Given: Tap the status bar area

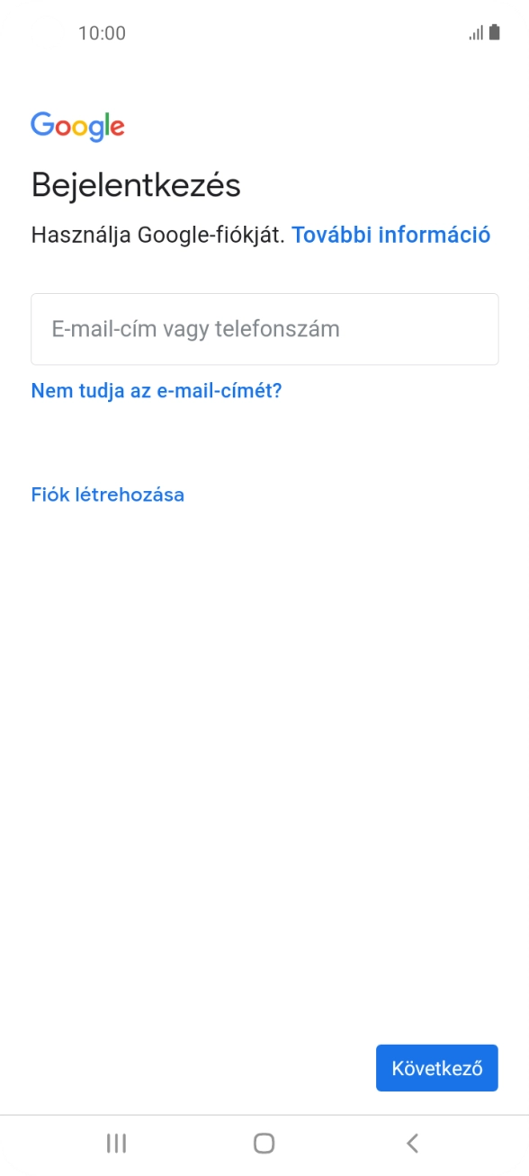Looking at the screenshot, I should click(x=264, y=32).
